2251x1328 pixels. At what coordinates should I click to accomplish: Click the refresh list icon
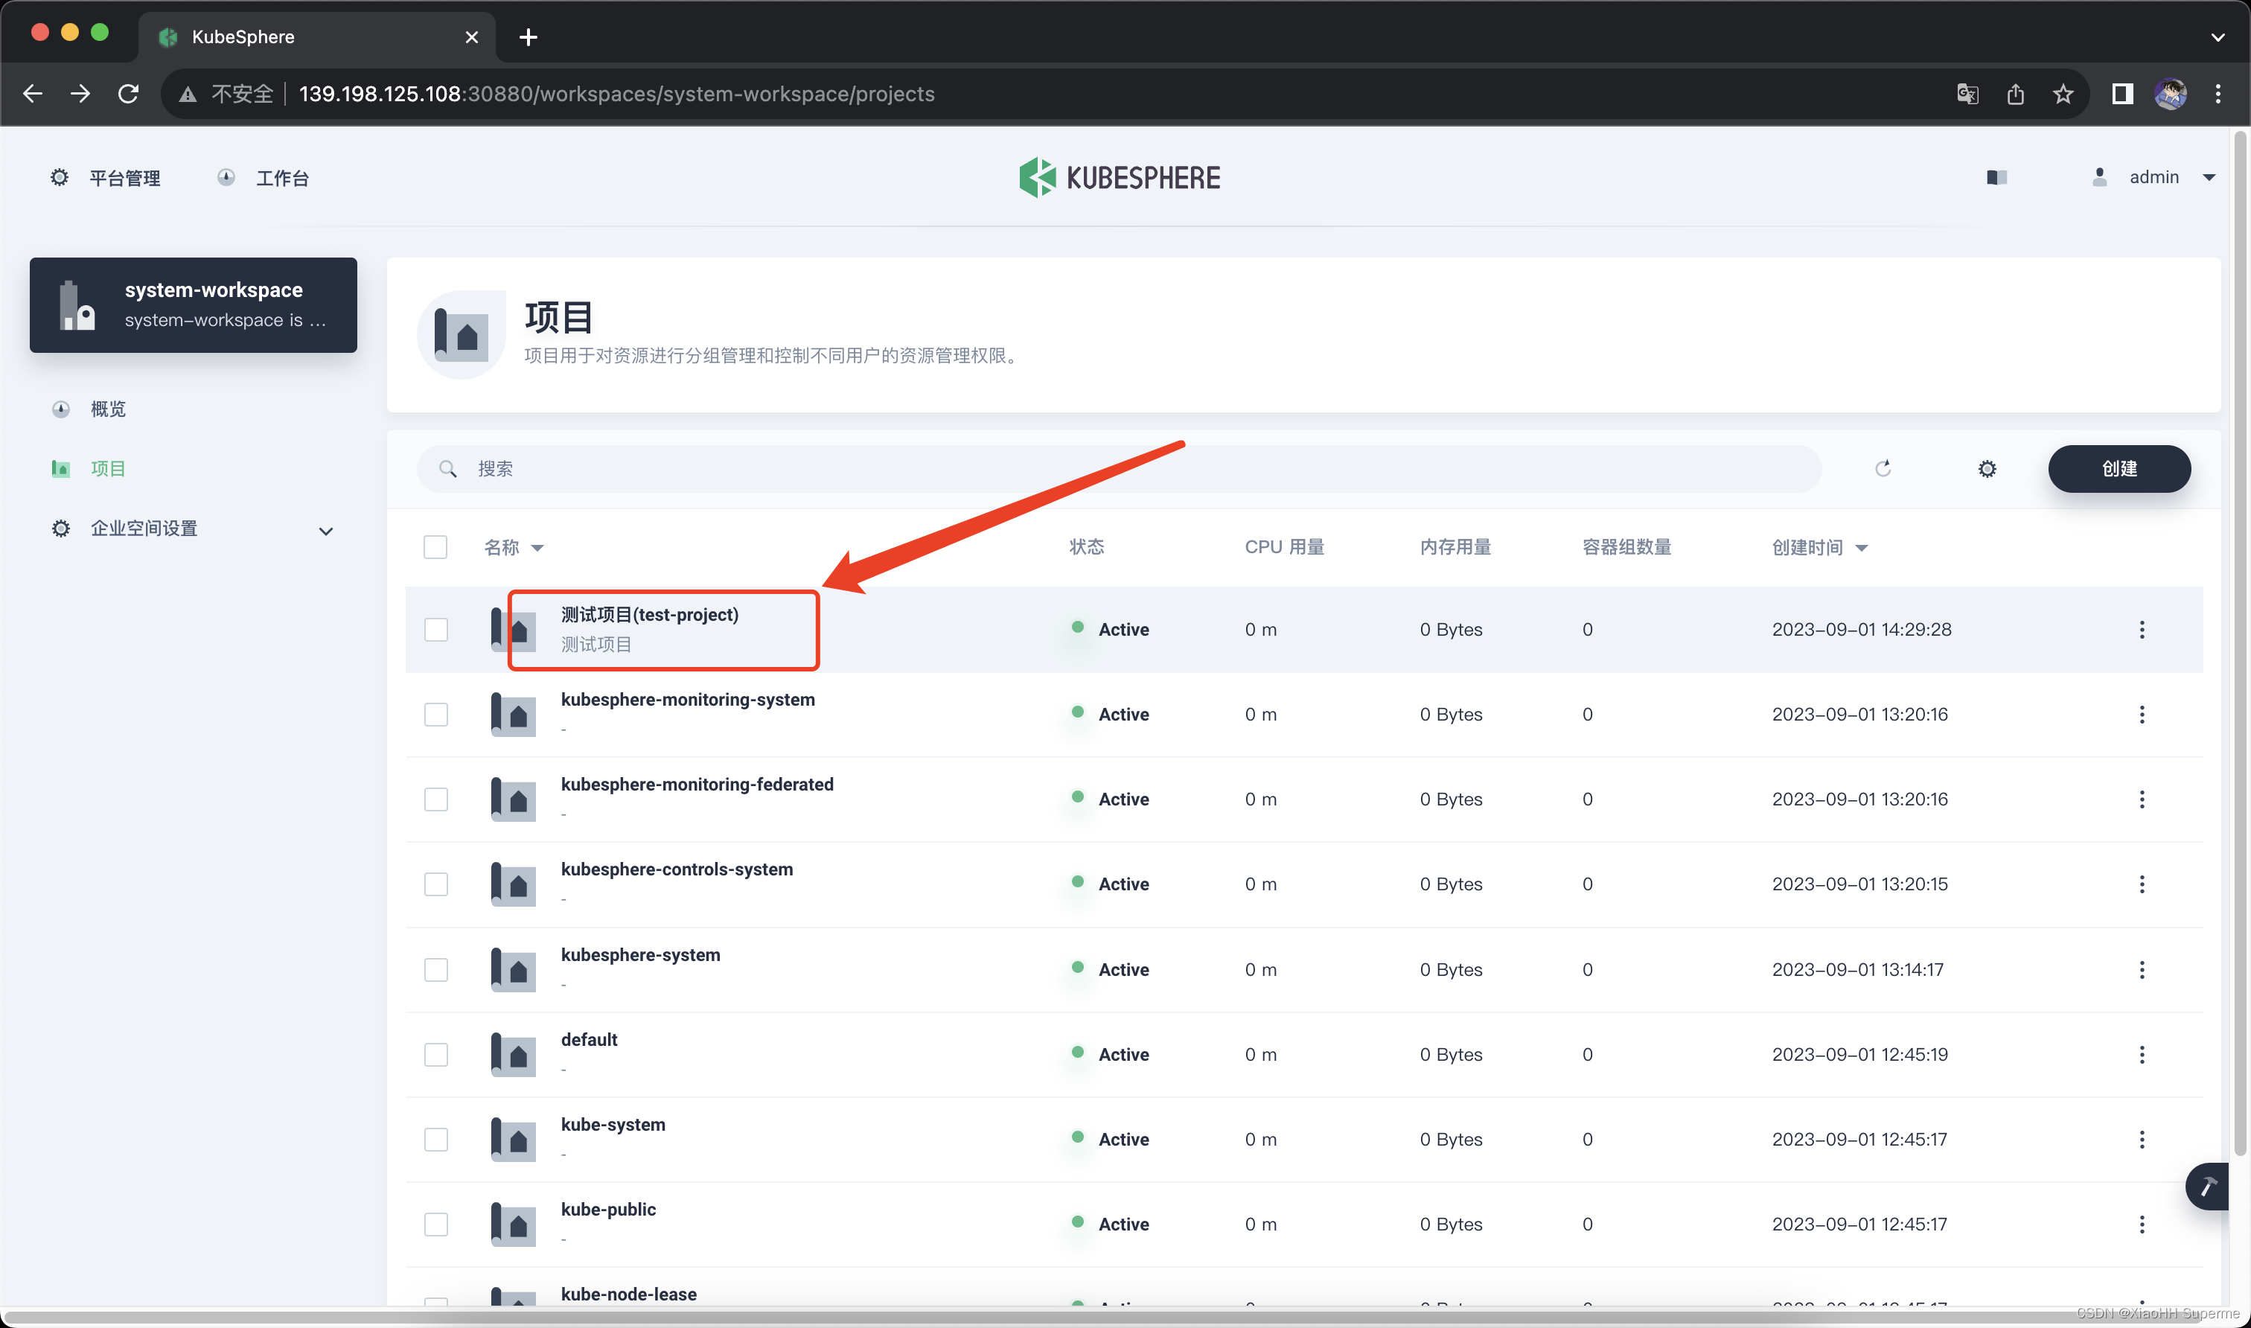(x=1883, y=468)
